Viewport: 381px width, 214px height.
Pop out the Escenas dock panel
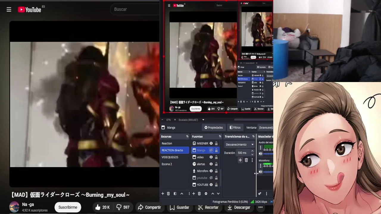click(x=187, y=136)
